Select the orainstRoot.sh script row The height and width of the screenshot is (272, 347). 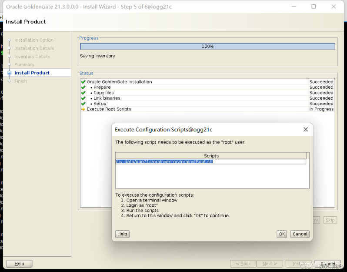pyautogui.click(x=210, y=161)
